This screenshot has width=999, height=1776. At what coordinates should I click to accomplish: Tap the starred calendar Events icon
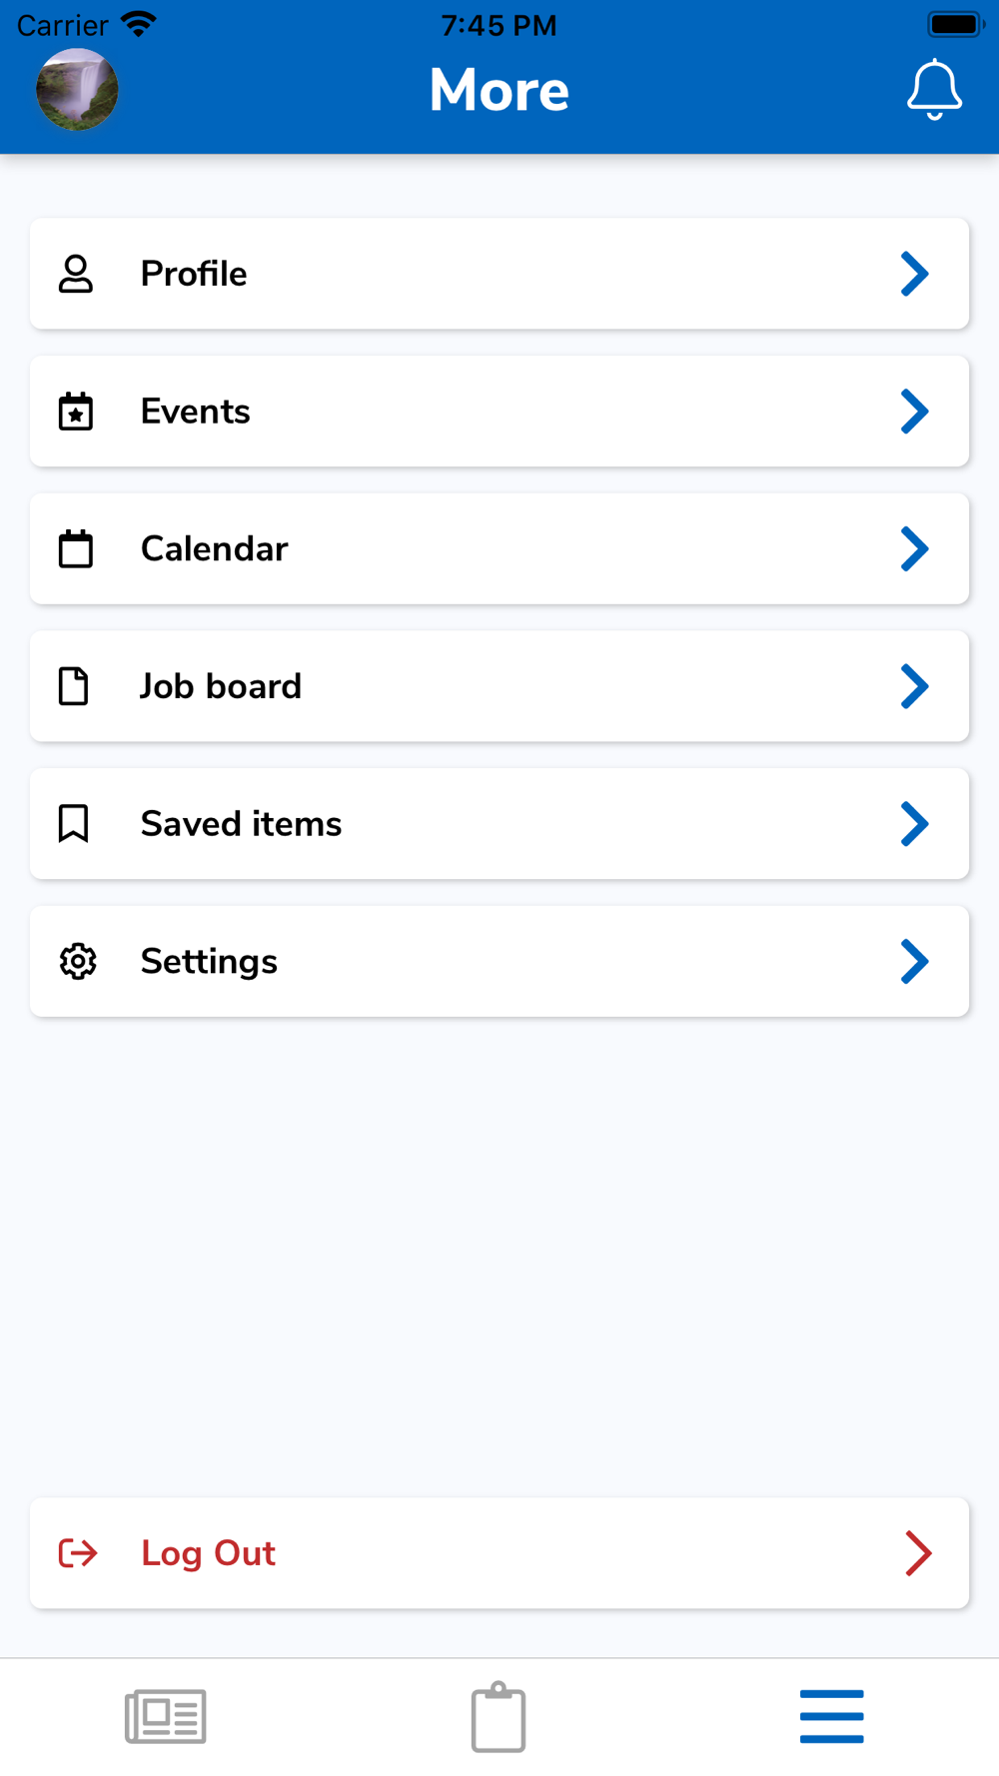pyautogui.click(x=76, y=412)
